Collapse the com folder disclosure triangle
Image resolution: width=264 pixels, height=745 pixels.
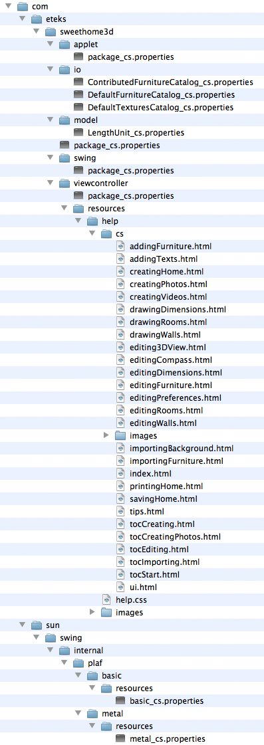pyautogui.click(x=9, y=7)
